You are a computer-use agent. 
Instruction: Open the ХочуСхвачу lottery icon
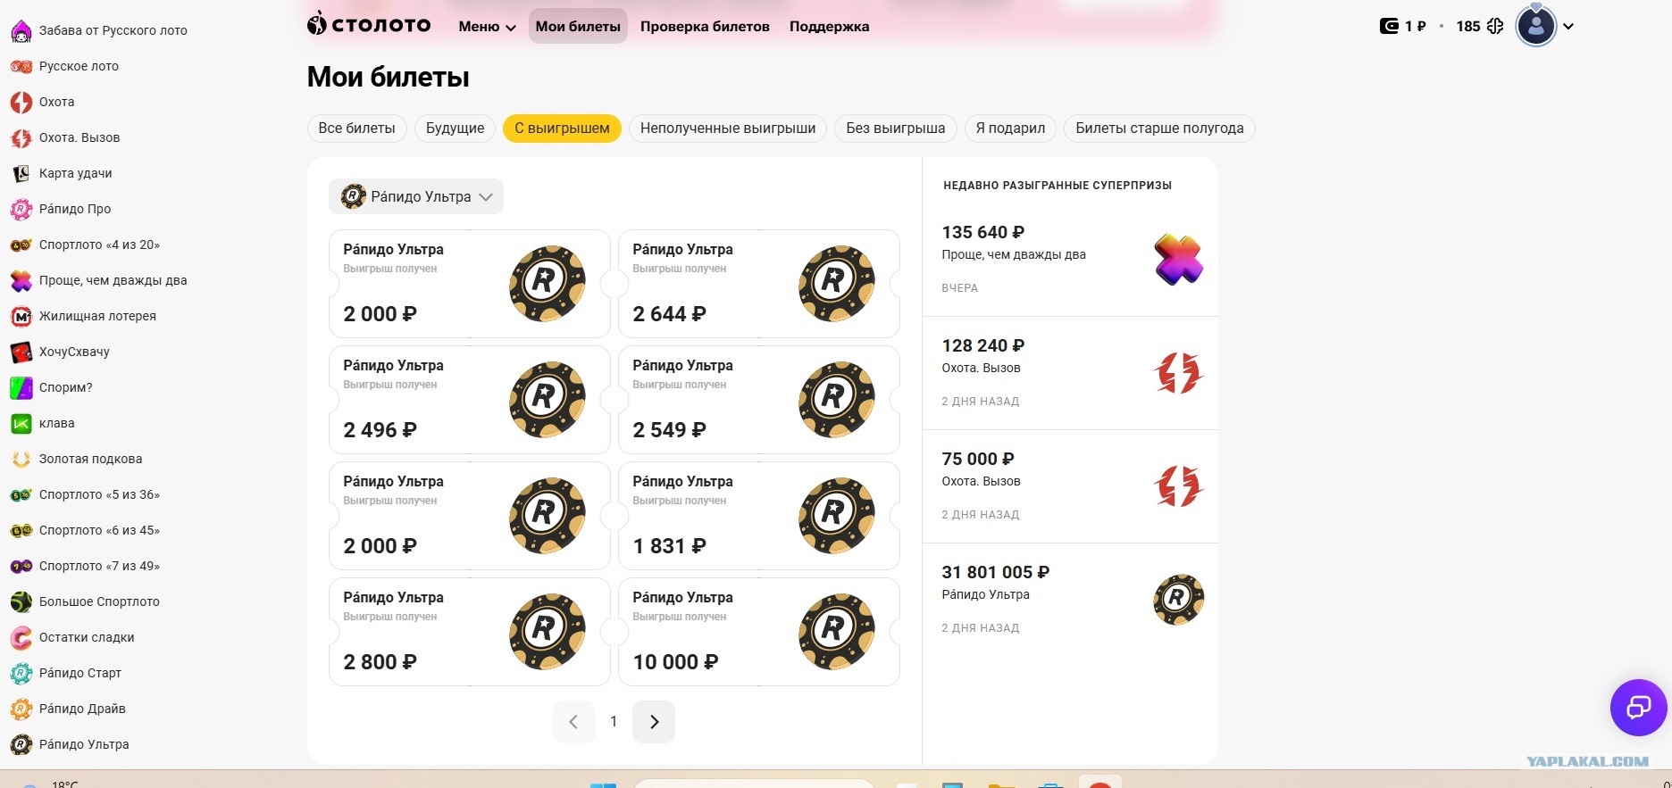tap(21, 352)
